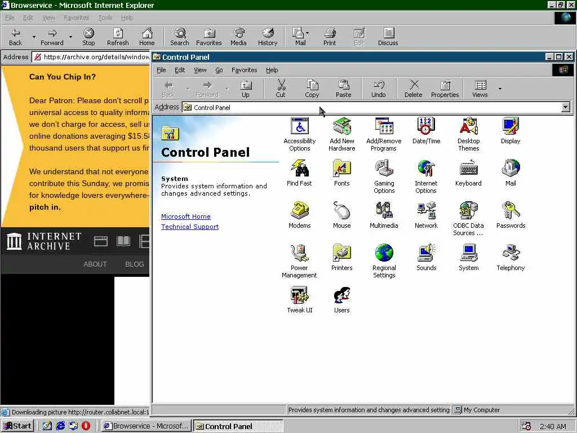Open Control Panel Favorites menu

(244, 70)
